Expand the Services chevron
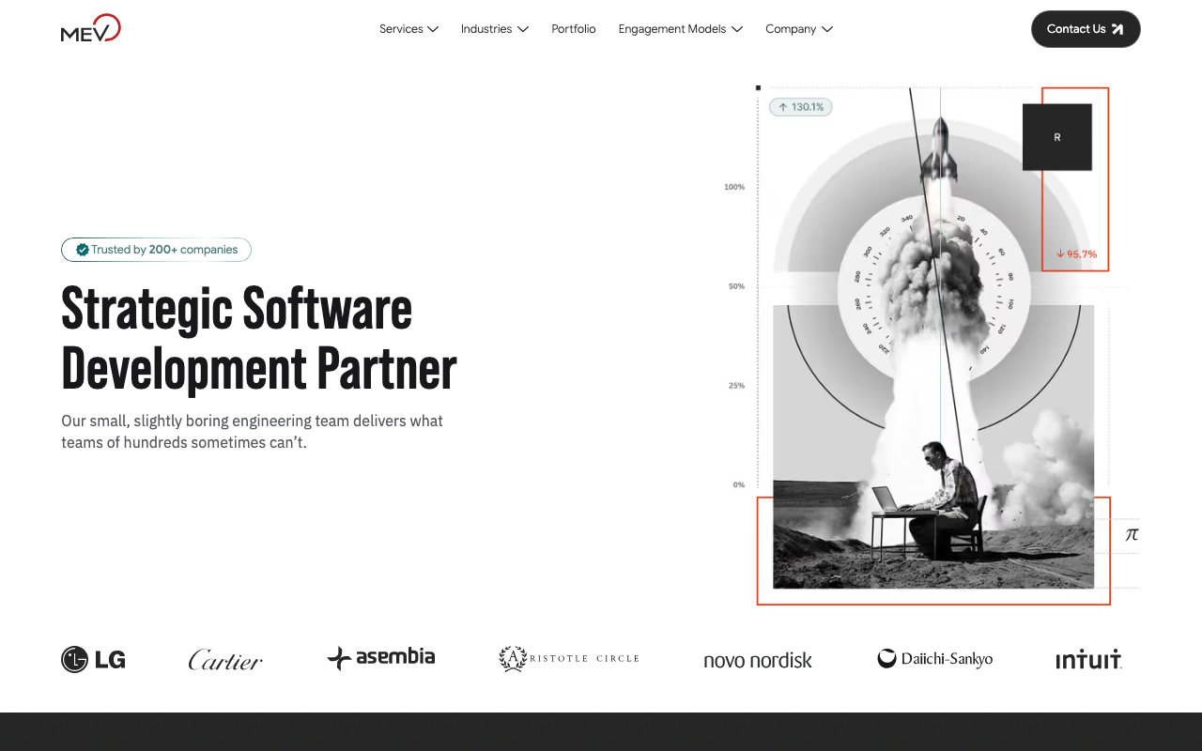1202x751 pixels. tap(434, 29)
